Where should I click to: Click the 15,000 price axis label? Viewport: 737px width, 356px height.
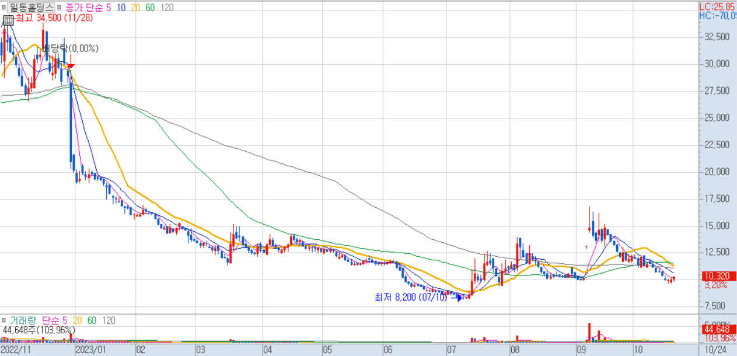point(717,225)
